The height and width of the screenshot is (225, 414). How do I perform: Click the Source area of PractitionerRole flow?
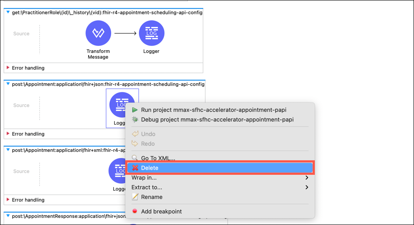(22, 33)
